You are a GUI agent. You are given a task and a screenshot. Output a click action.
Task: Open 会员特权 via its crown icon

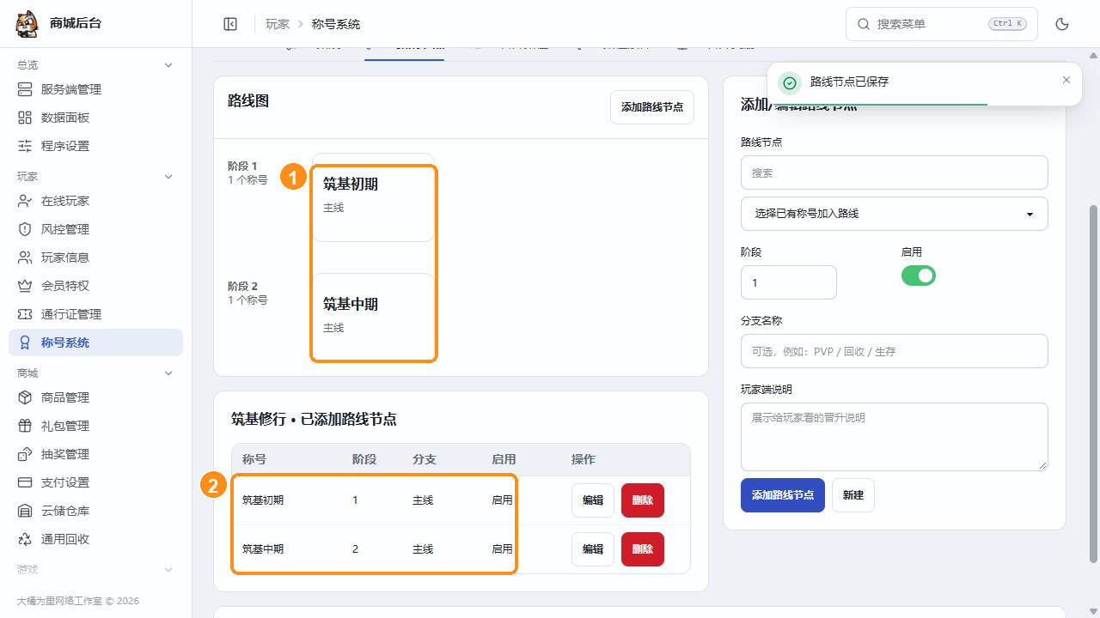pos(25,286)
